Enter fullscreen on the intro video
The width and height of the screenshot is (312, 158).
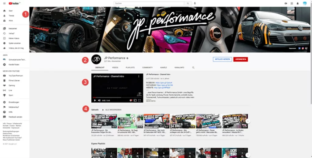point(140,100)
